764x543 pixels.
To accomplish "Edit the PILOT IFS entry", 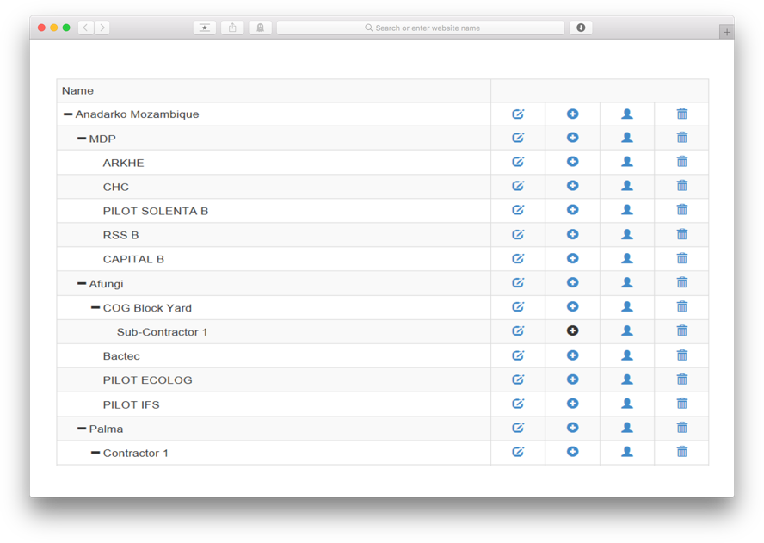I will coord(518,404).
